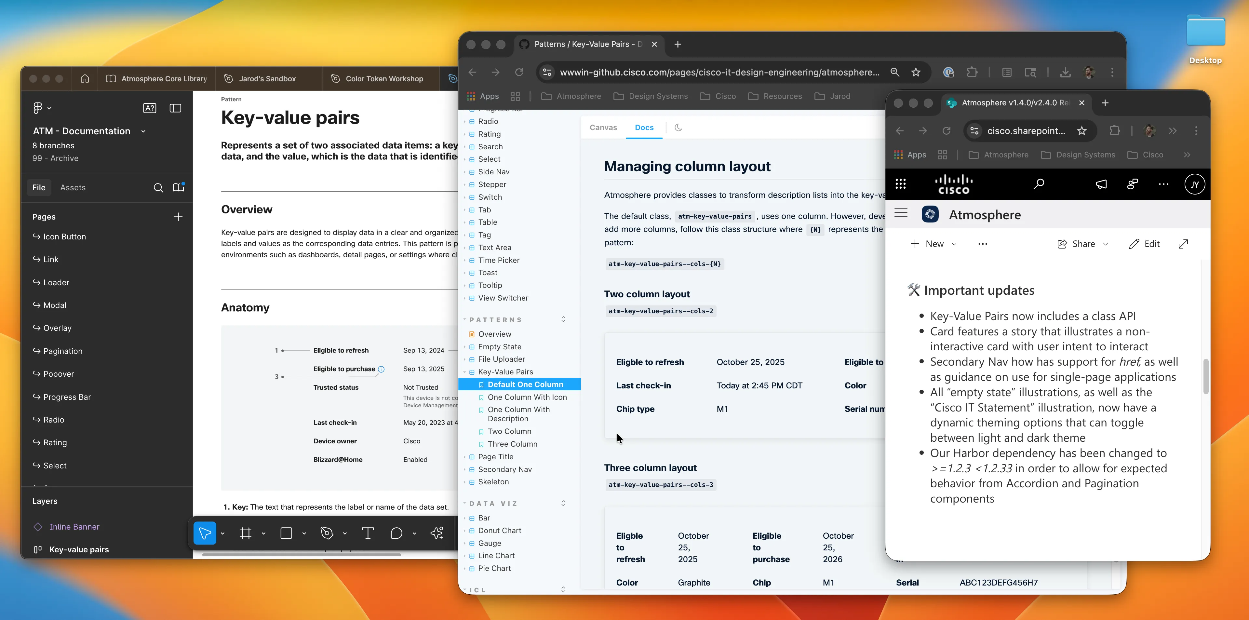This screenshot has height=620, width=1249.
Task: Toggle dark mode moon icon in Storybook
Action: 678,128
